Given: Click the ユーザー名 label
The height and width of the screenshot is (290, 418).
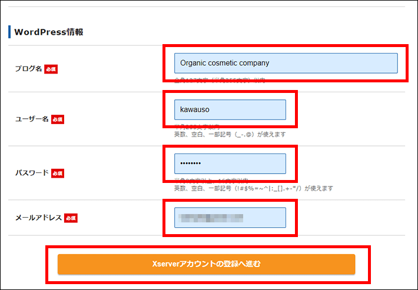Looking at the screenshot, I should [32, 119].
